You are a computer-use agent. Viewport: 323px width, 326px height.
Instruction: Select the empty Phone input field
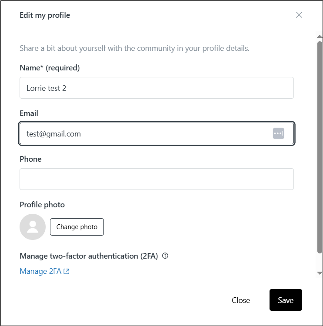157,179
